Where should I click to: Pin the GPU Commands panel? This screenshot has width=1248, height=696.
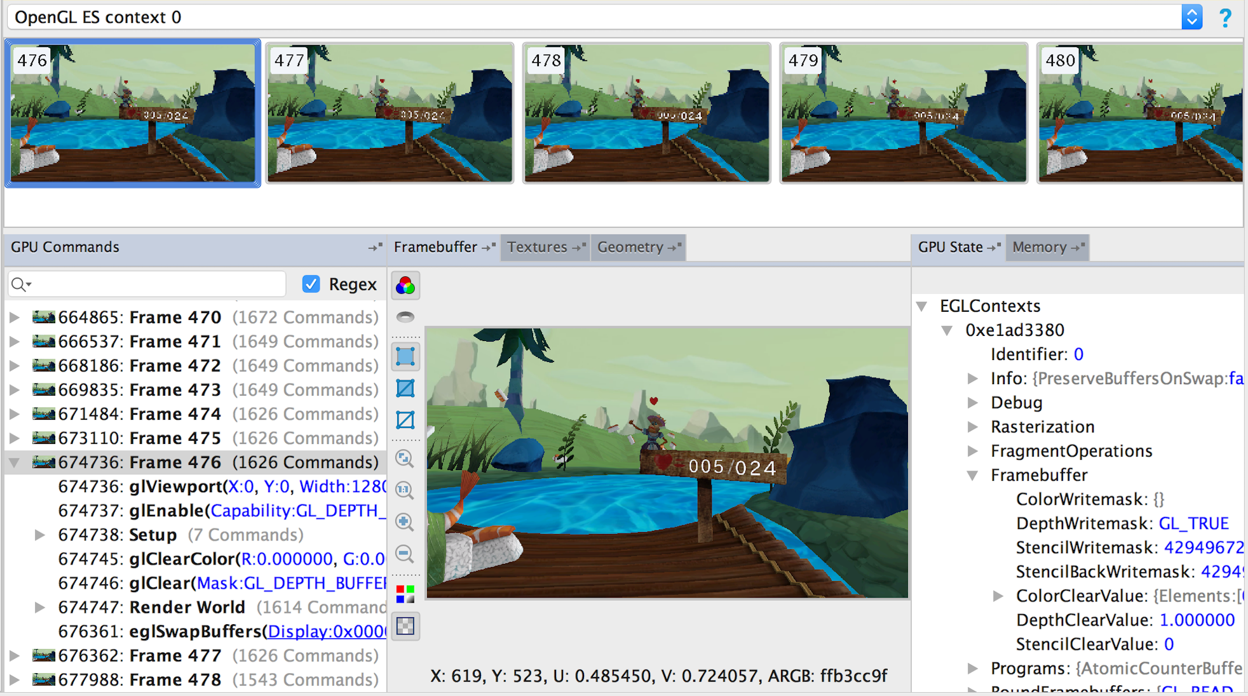point(376,247)
